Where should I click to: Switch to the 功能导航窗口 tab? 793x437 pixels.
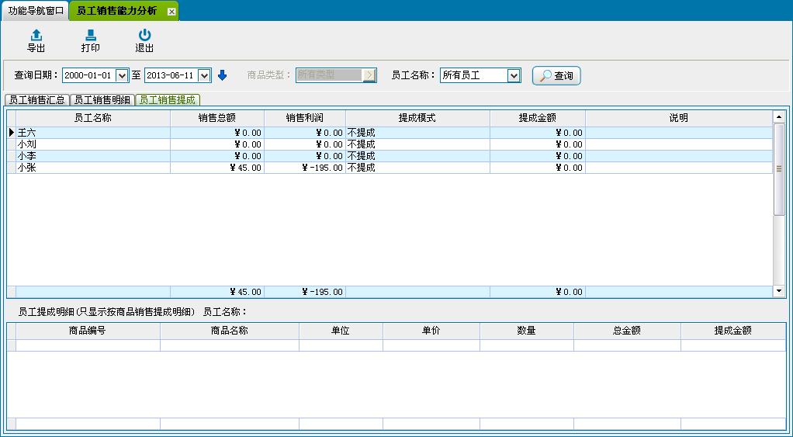point(36,11)
